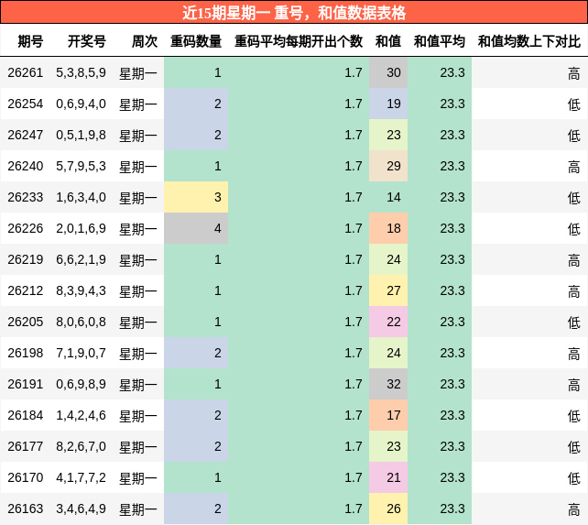Click sum value 27 in row 26212

tap(388, 290)
